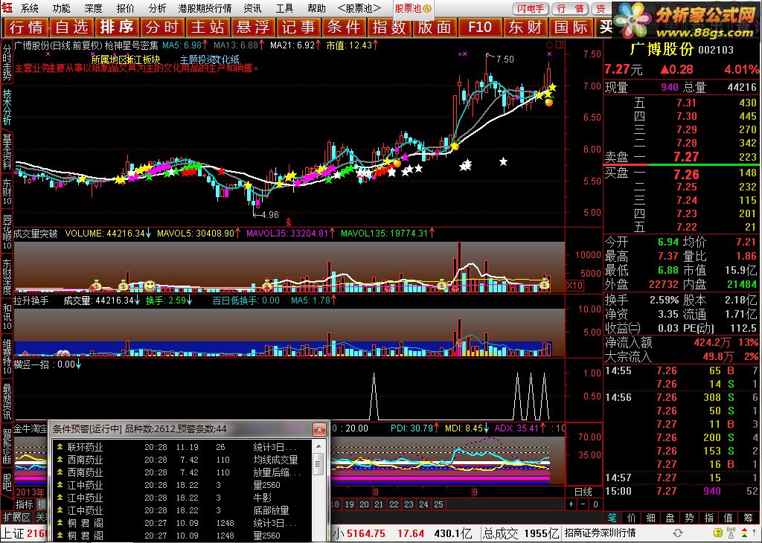Select the 江中药业 牛影 alert row
Viewport: 762px width, 543px height.
[x=182, y=498]
